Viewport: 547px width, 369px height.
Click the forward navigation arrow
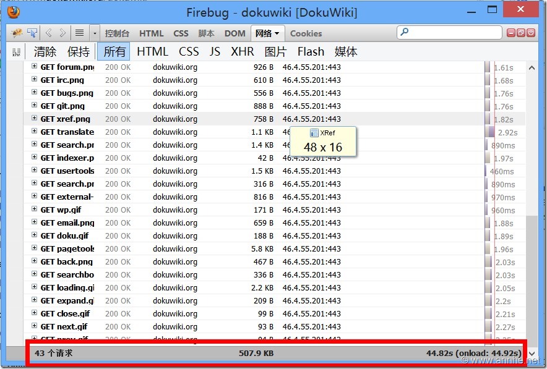[62, 33]
